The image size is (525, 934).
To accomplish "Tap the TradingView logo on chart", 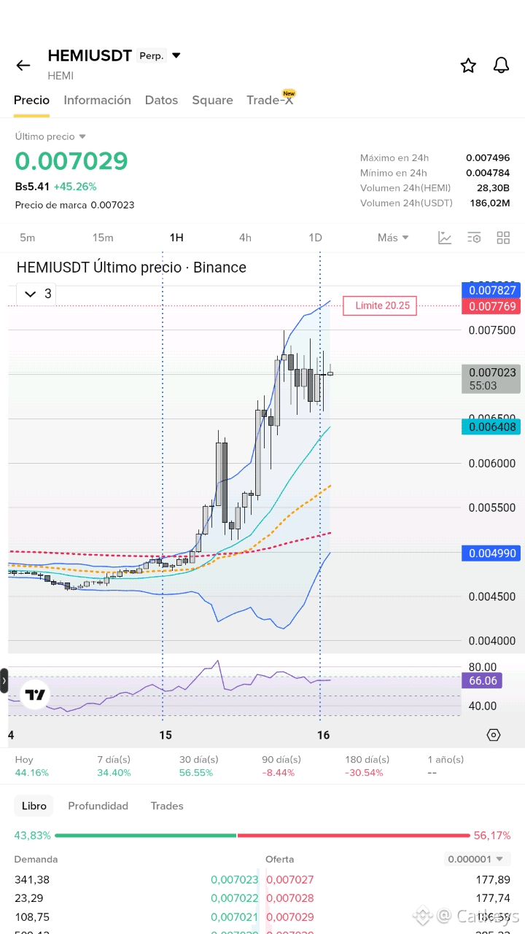I will [35, 694].
